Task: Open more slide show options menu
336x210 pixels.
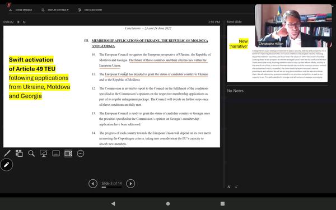Action: point(80,153)
